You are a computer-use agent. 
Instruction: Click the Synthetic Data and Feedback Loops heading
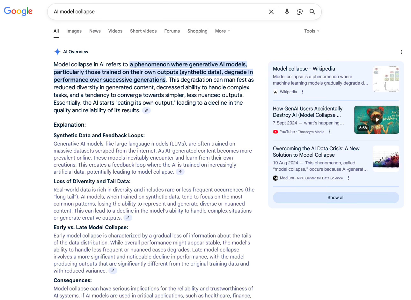[99, 135]
